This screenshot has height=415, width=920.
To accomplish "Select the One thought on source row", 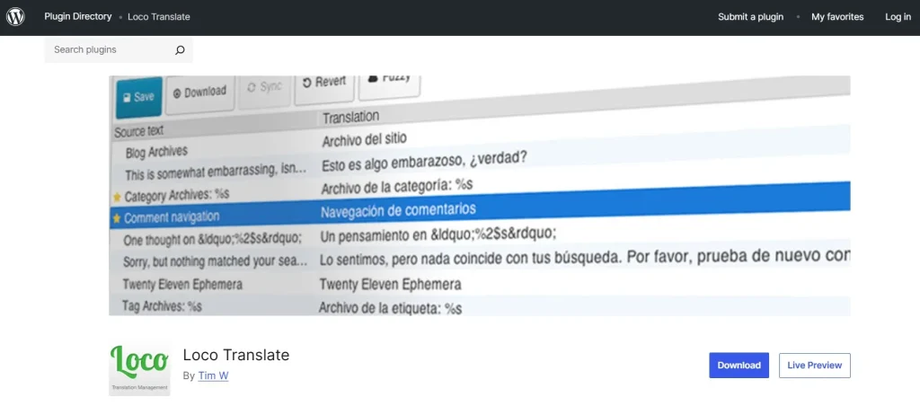I will pos(212,240).
